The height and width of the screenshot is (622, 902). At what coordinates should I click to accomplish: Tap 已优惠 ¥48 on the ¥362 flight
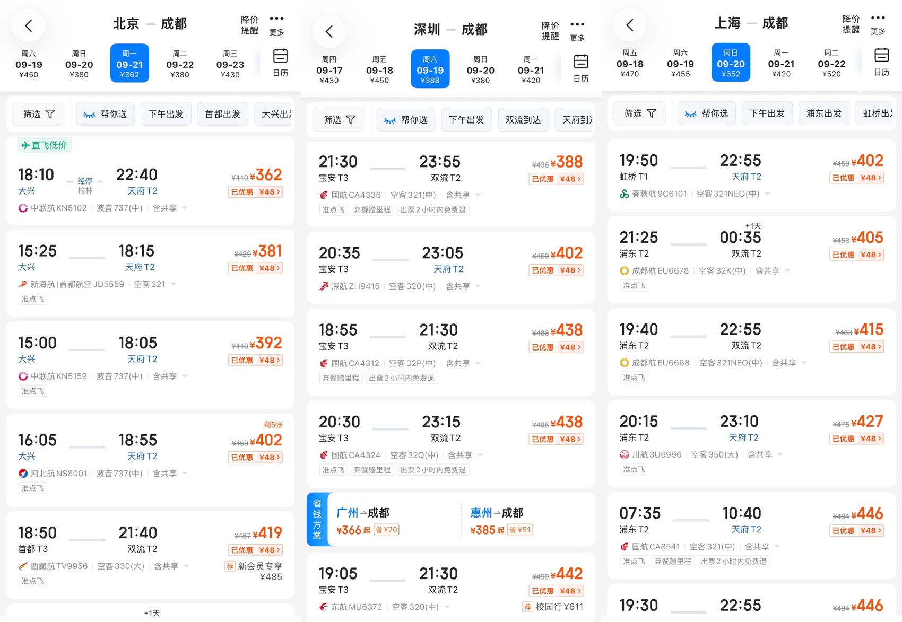coord(255,192)
